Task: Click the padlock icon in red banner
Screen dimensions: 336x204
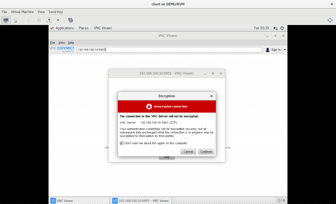Action: click(x=149, y=106)
